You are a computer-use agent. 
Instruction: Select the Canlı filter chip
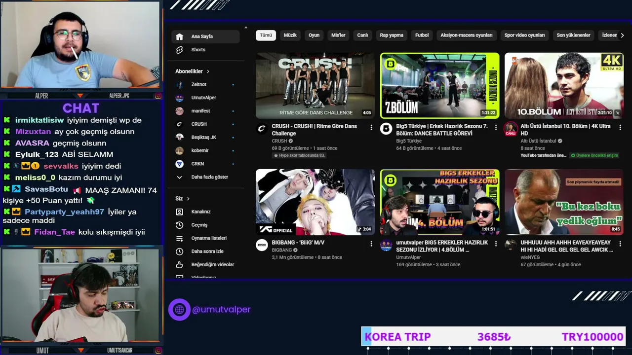[362, 35]
